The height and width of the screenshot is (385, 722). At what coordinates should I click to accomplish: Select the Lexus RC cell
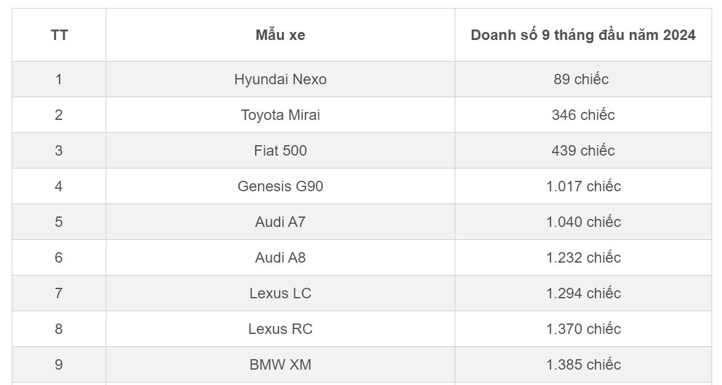click(280, 329)
